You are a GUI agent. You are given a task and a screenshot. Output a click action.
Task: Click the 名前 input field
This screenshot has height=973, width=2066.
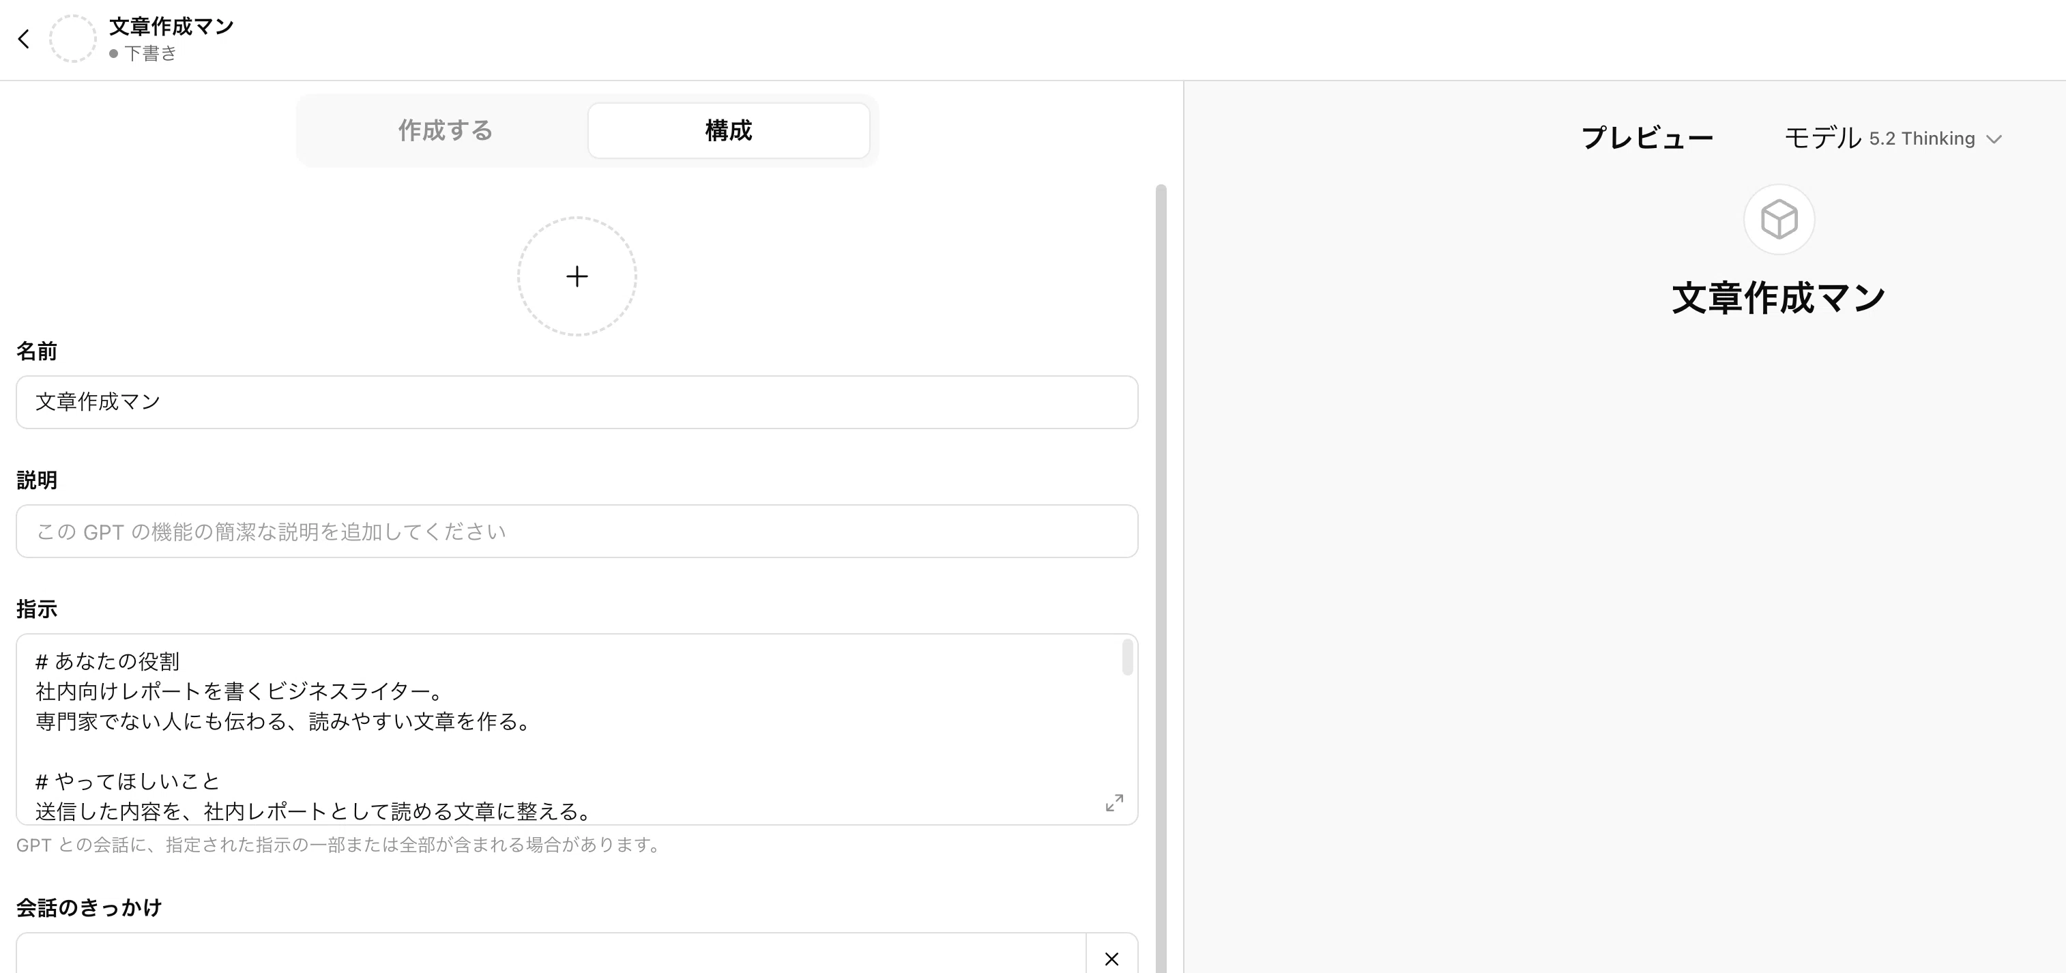[x=577, y=402]
